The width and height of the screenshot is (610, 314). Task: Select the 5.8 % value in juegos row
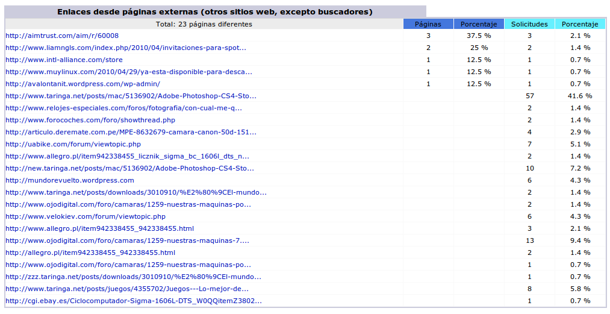coord(580,289)
